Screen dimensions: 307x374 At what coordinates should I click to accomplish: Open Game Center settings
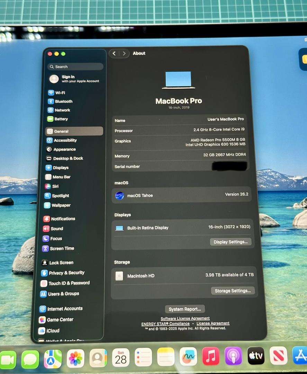click(x=56, y=320)
